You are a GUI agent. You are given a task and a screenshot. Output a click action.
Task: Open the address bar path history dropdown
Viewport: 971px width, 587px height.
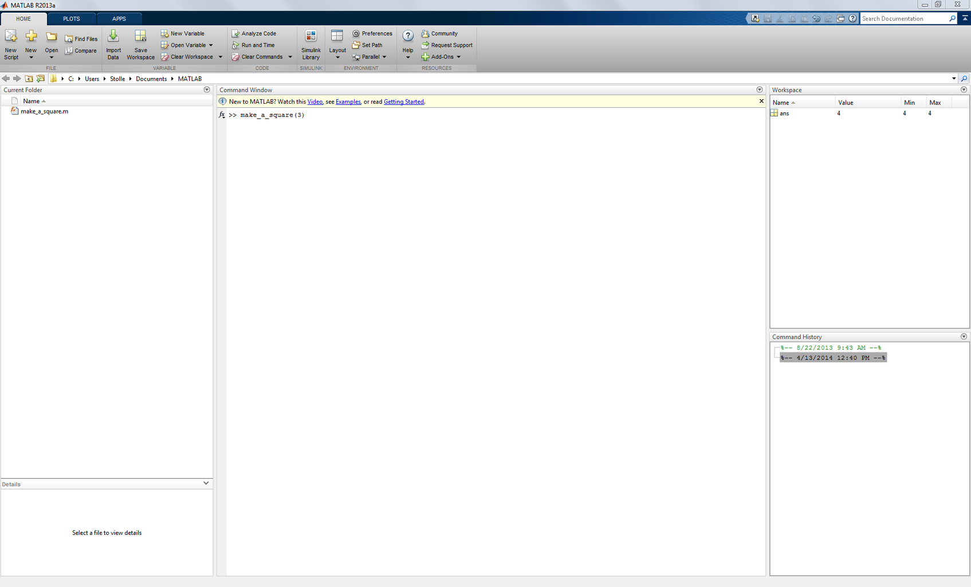(x=954, y=79)
